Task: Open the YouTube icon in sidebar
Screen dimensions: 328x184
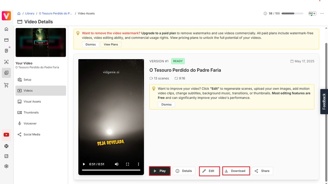Action: [6, 135]
